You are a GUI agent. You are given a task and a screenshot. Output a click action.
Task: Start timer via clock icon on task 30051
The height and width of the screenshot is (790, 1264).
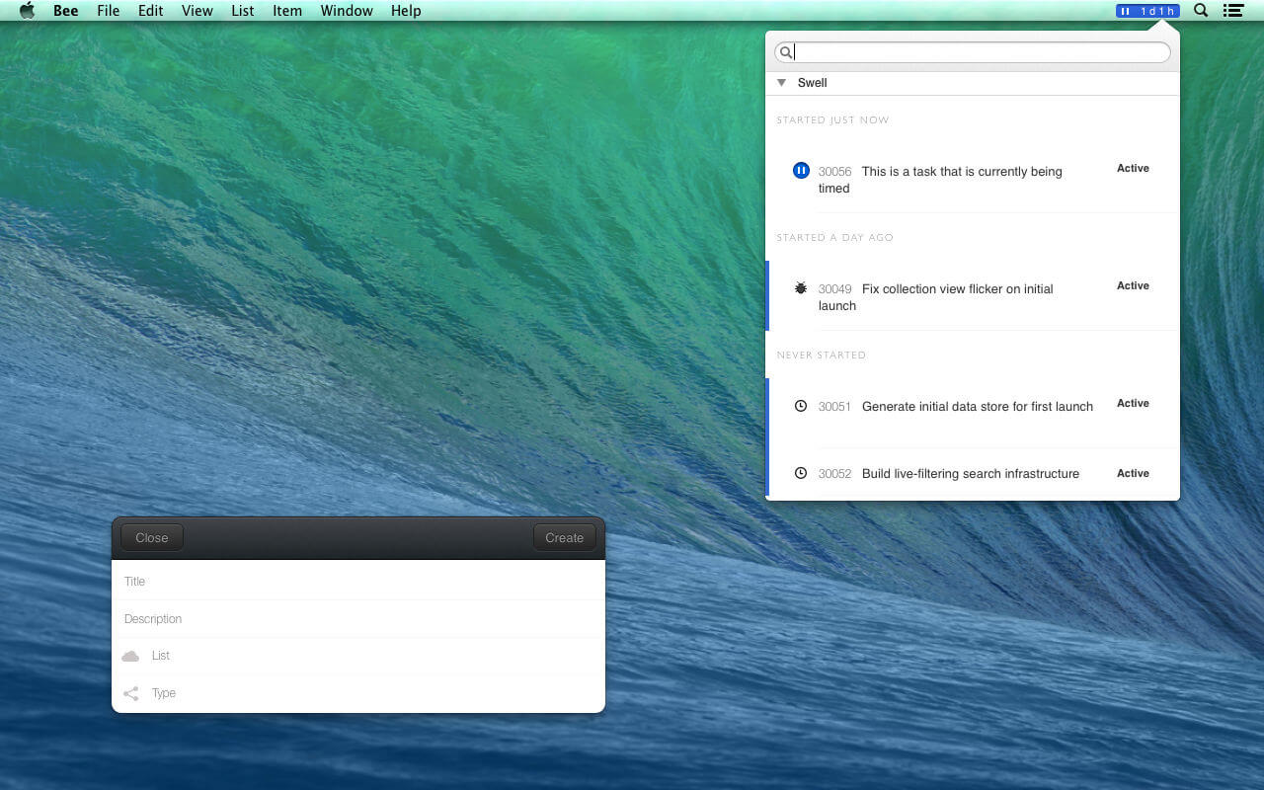tap(801, 406)
